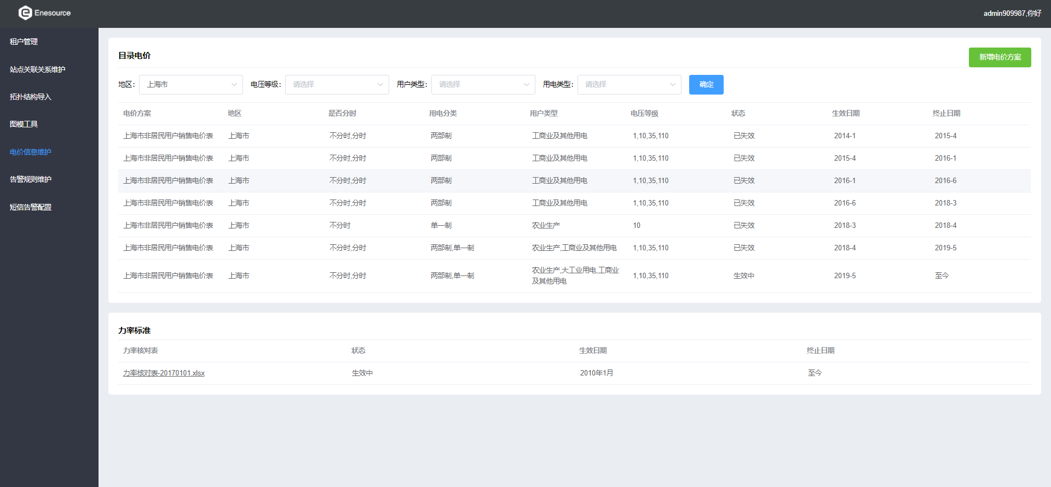
Task: Click 生效中 status in price table
Action: click(744, 275)
